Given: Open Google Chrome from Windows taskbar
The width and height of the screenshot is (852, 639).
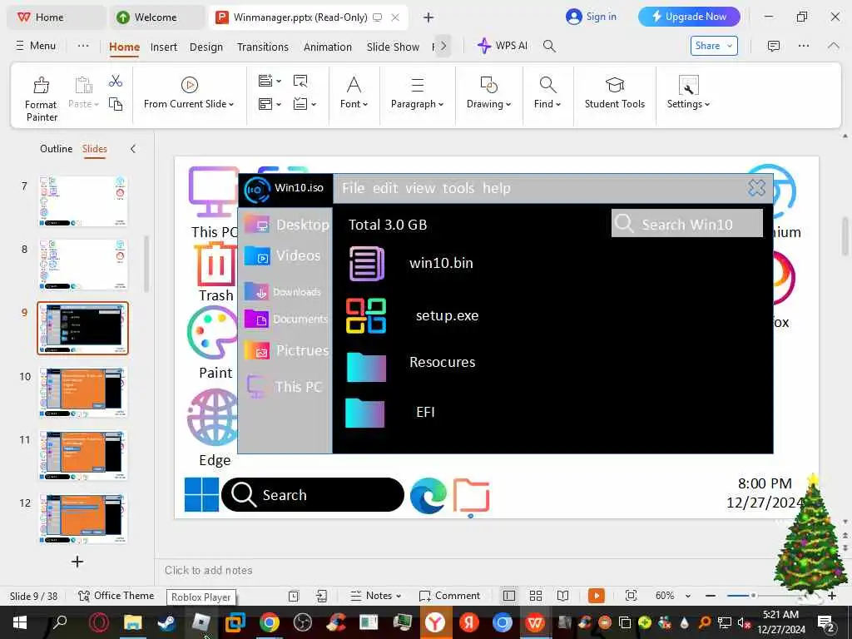Looking at the screenshot, I should click(x=269, y=622).
